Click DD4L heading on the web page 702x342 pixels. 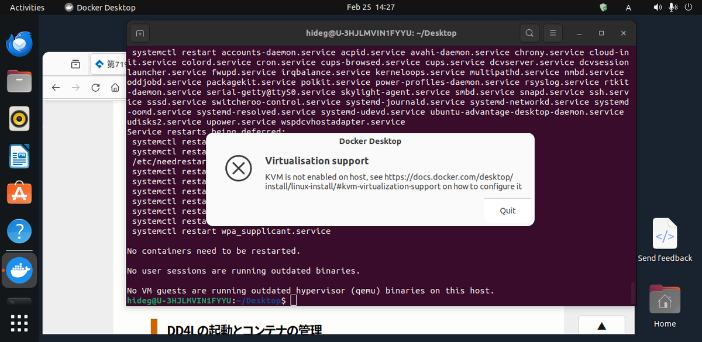pyautogui.click(x=244, y=331)
